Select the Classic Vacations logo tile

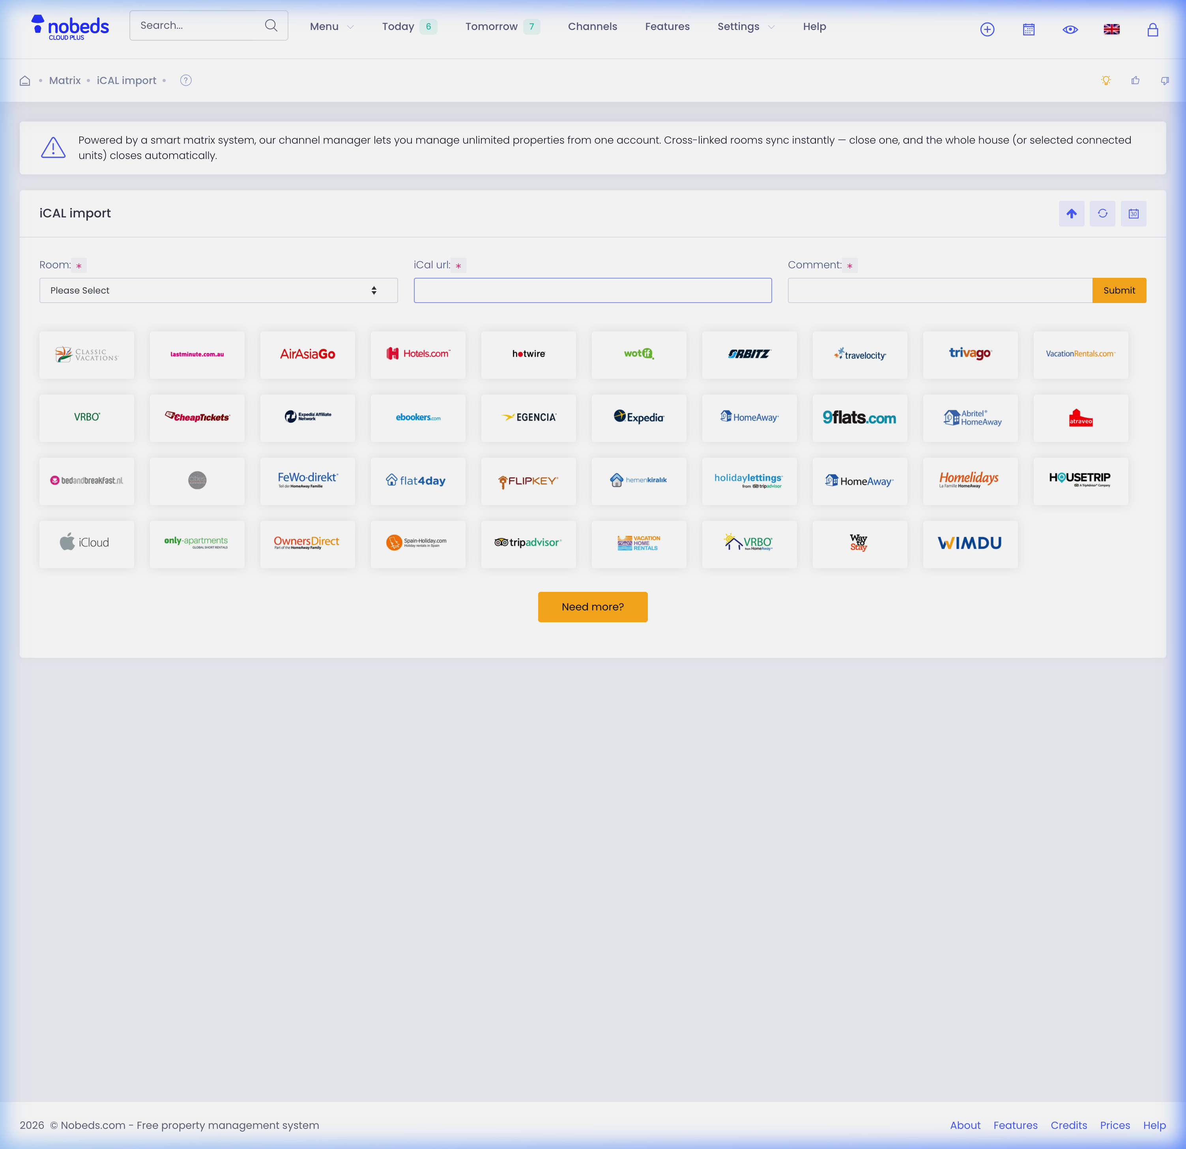click(86, 355)
